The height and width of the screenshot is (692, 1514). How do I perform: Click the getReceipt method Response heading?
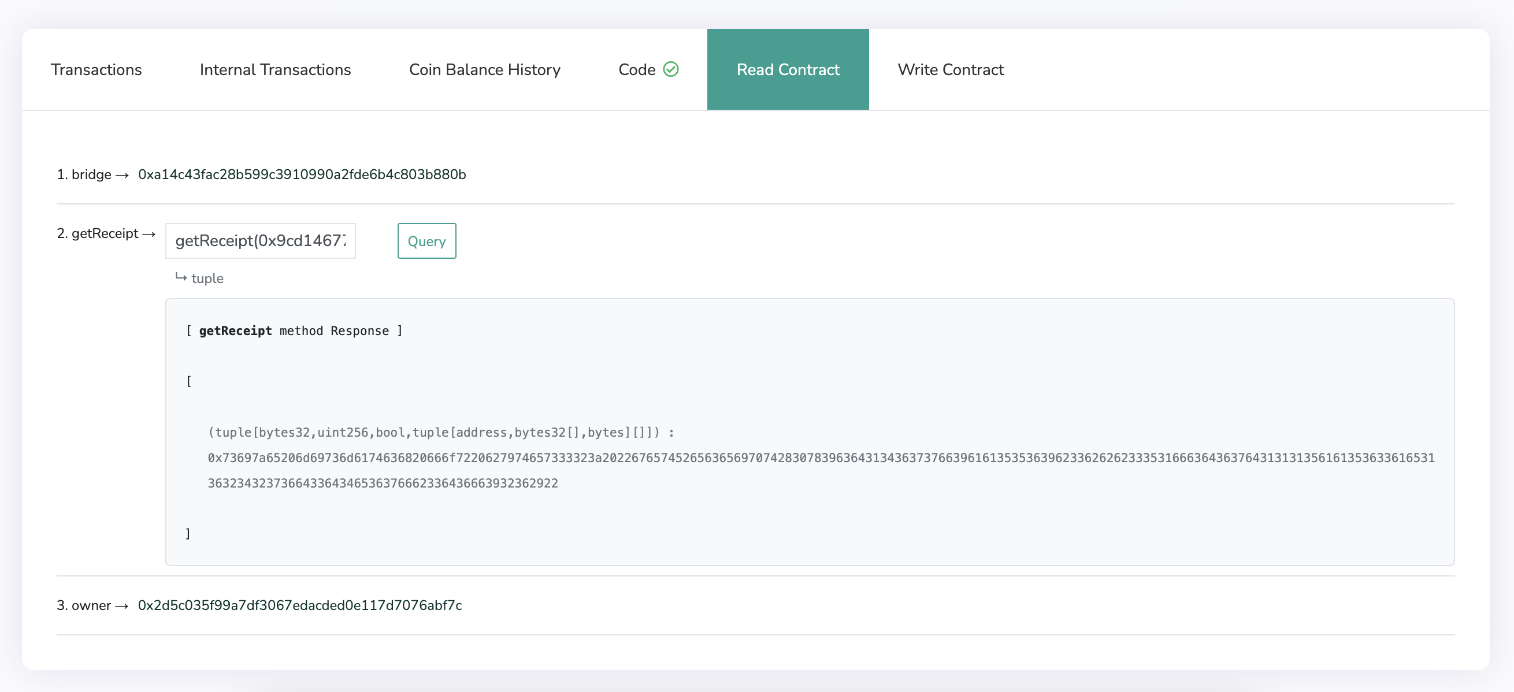pyautogui.click(x=294, y=331)
